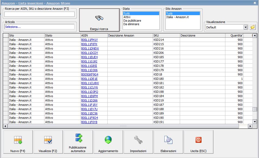Image resolution: width=259 pixels, height=158 pixels.
Task: Click the ASIN search input field
Action: 39,14
